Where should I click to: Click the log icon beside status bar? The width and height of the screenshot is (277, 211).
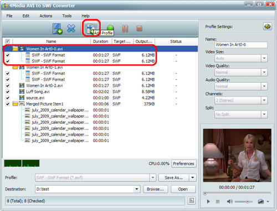[192, 200]
